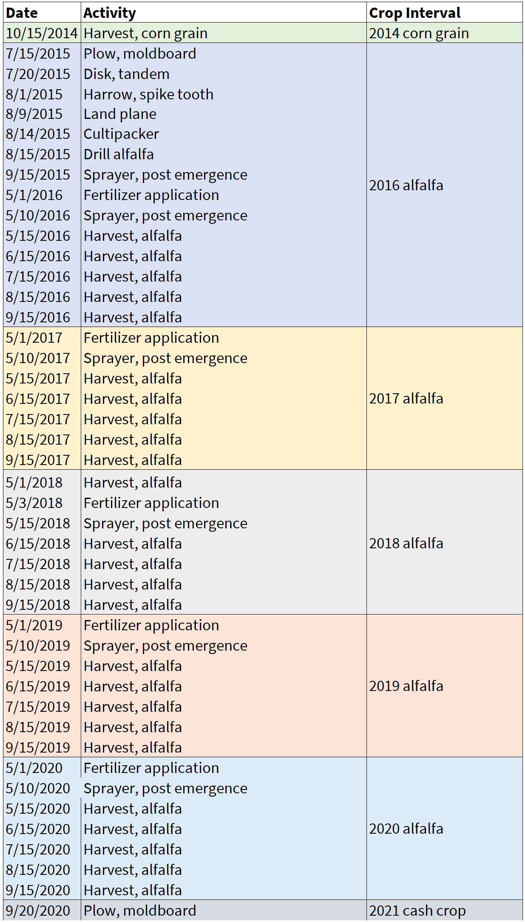Select the Harrow, spike tooth cell
Image resolution: width=525 pixels, height=922 pixels.
[148, 94]
